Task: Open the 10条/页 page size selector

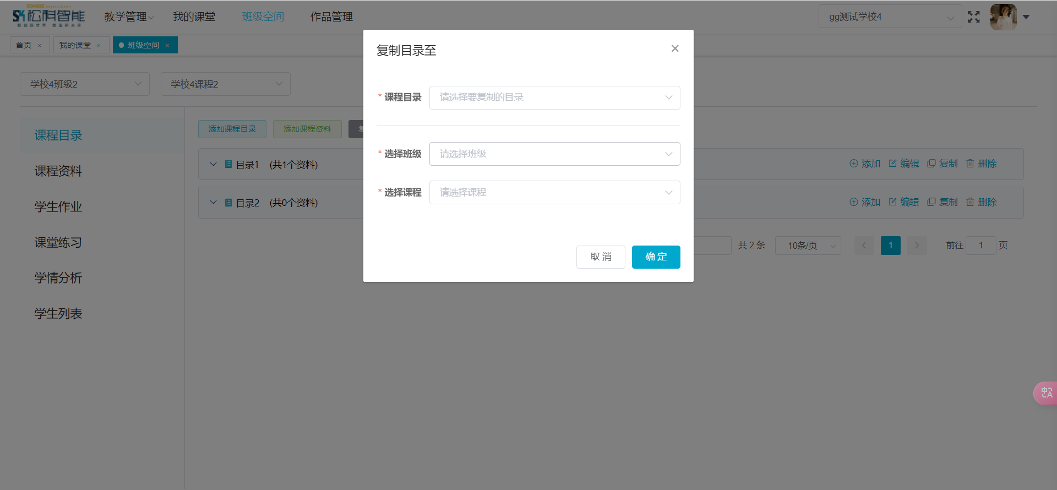Action: [x=808, y=246]
